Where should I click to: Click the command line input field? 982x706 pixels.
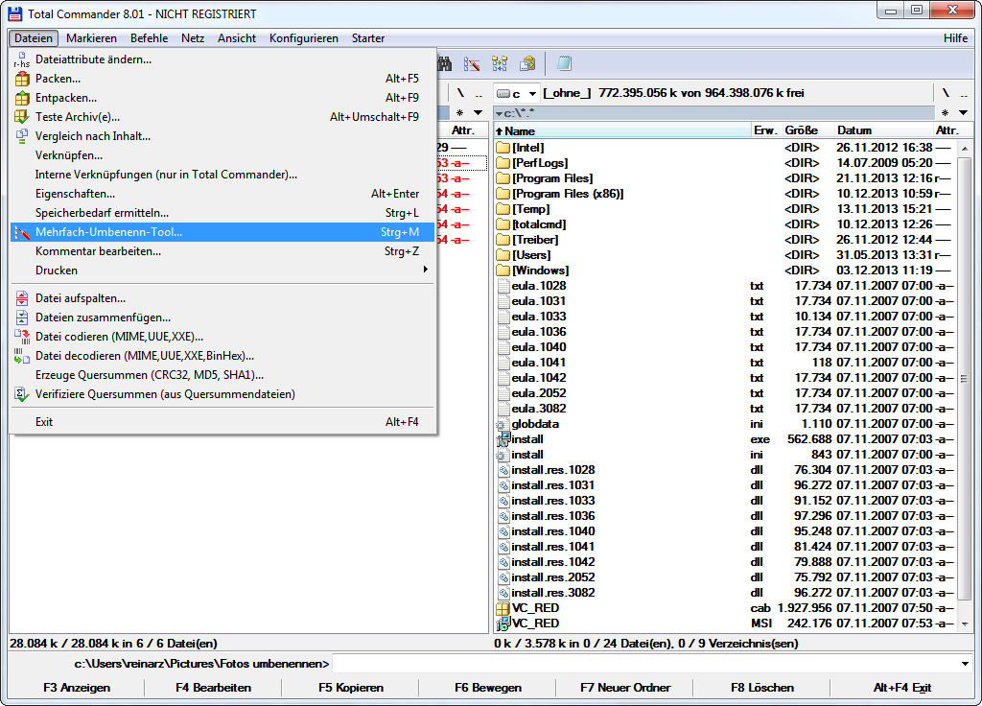coord(643,664)
